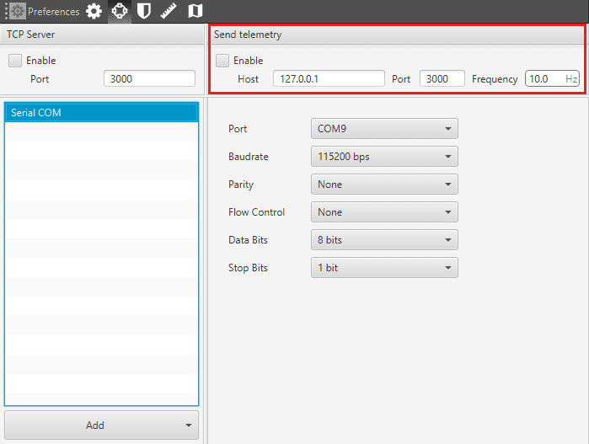Click the Host label

click(x=248, y=79)
